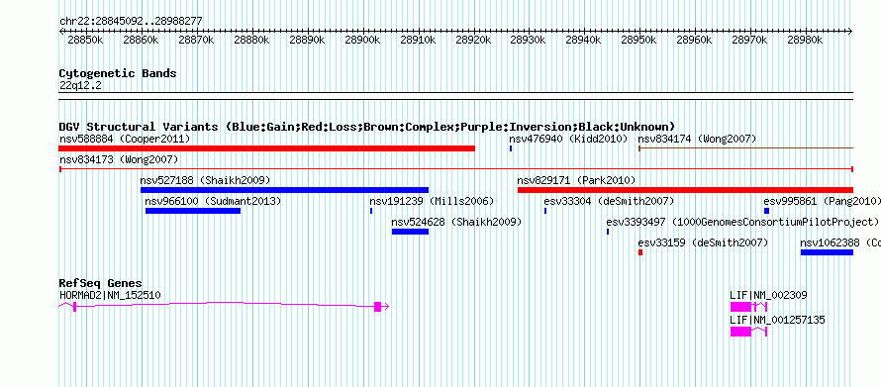Click the RefSeq Genes track title
Image resolution: width=881 pixels, height=387 pixels.
click(101, 283)
